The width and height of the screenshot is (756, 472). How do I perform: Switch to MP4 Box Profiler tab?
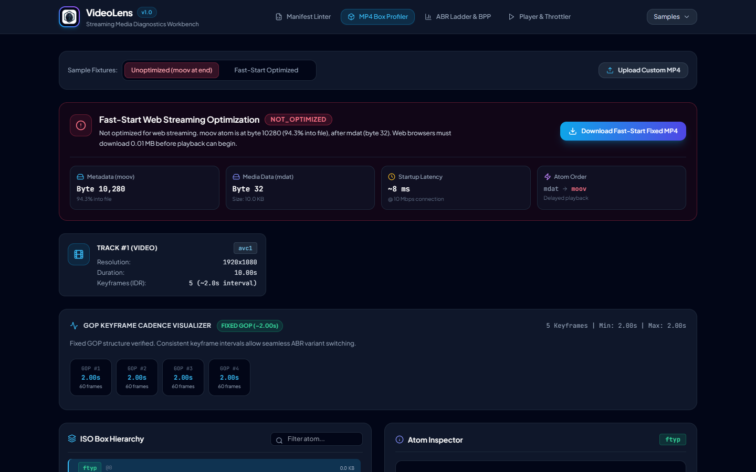[x=377, y=17]
